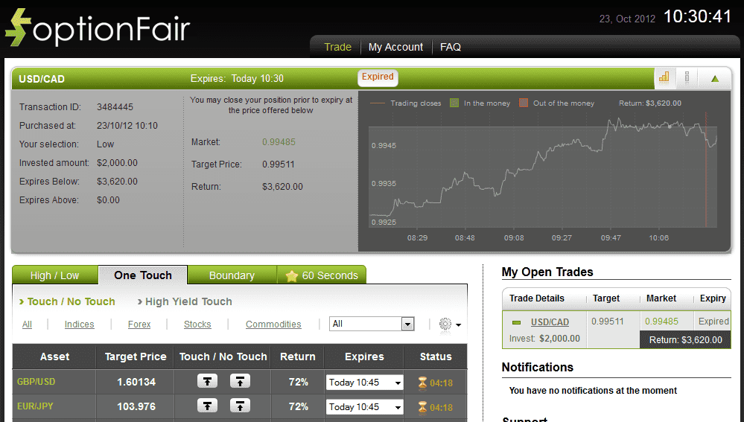This screenshot has width=744, height=422.
Task: Switch to the 60 Seconds tab
Action: (322, 275)
